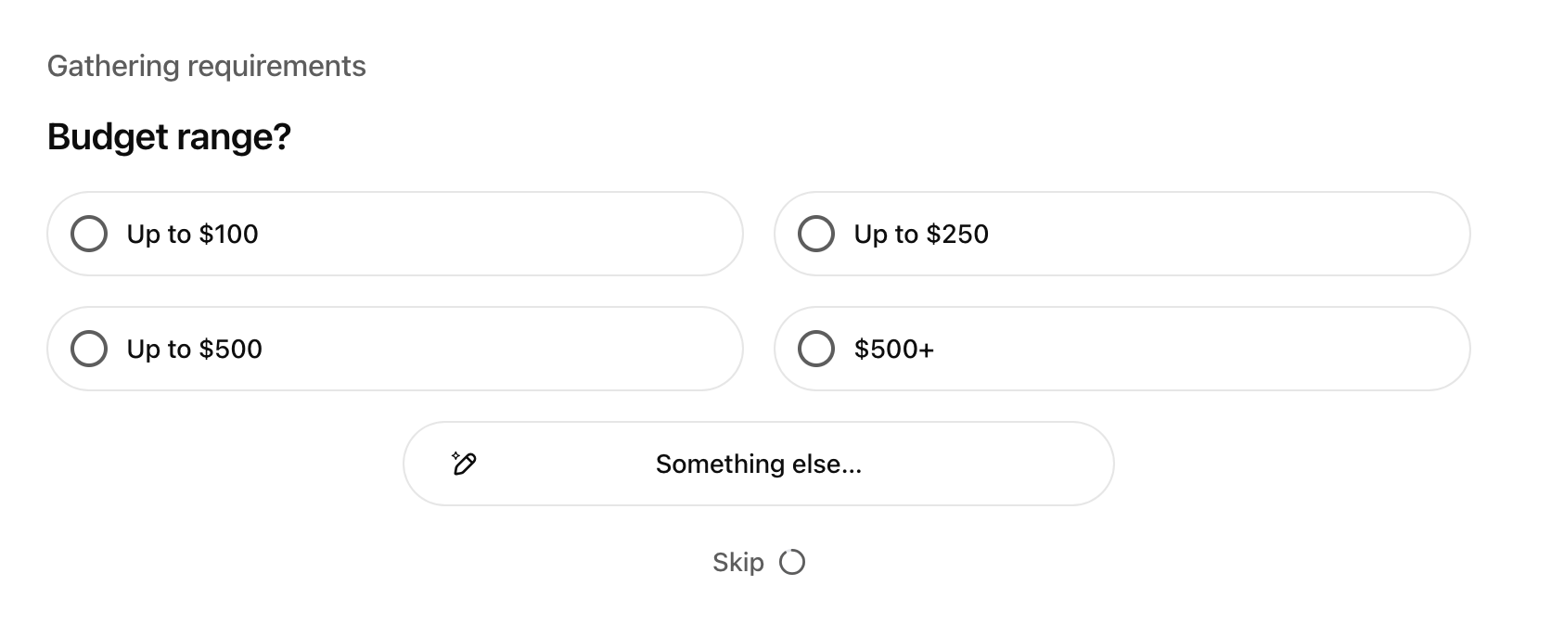Click the loading spinner beside Skip
The image size is (1551, 624).
coord(792,562)
